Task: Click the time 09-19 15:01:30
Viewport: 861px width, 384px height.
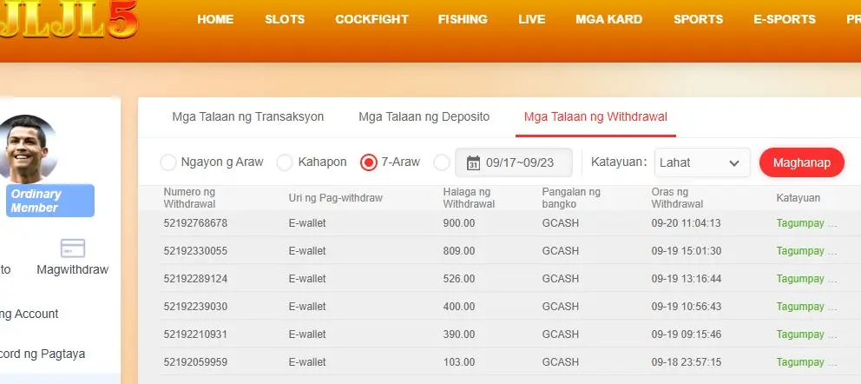Action: [687, 251]
